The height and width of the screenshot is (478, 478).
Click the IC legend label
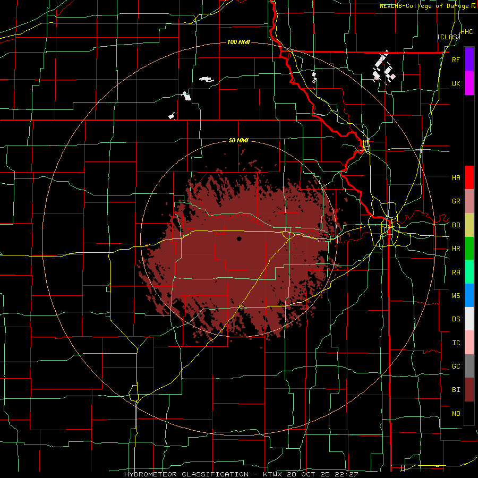pos(456,343)
